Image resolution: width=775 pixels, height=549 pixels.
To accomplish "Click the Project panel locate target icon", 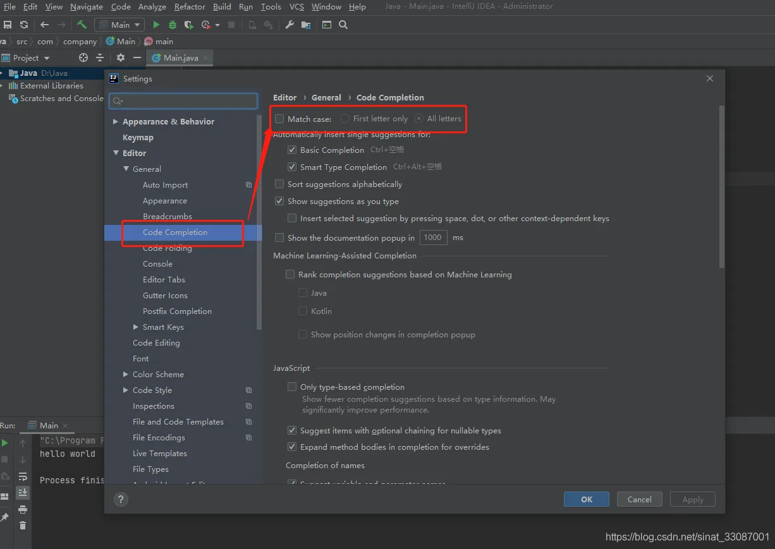I will (83, 57).
